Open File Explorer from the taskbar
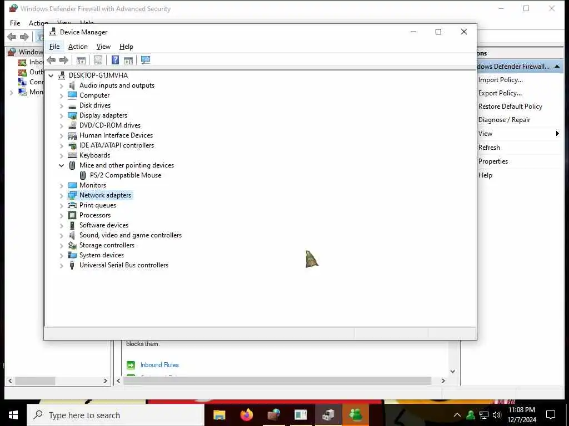The image size is (569, 426). click(x=219, y=415)
